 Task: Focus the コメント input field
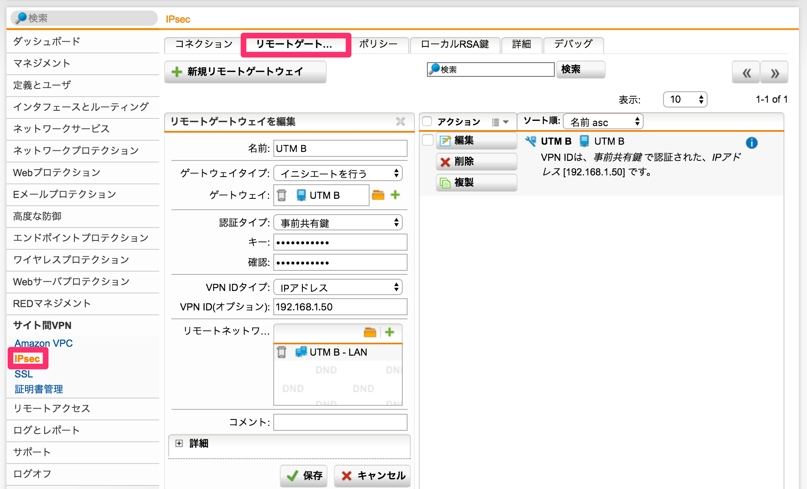tap(340, 422)
